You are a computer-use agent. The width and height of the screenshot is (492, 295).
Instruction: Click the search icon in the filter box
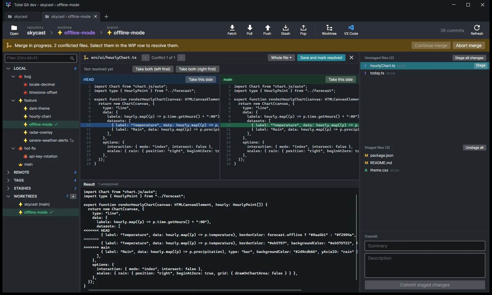[x=72, y=58]
